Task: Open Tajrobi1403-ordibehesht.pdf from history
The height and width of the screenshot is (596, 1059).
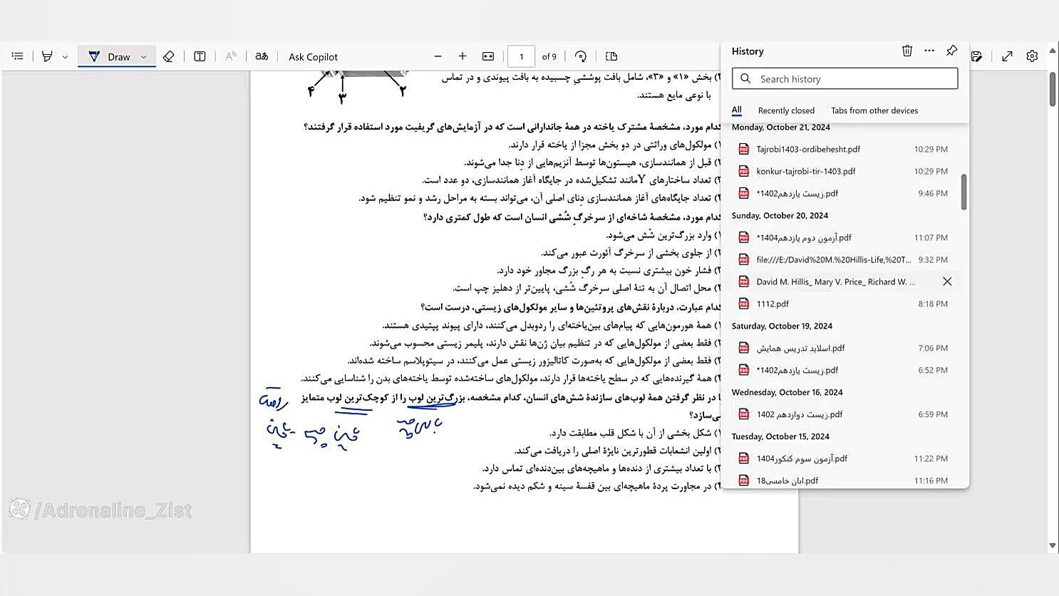Action: [844, 149]
